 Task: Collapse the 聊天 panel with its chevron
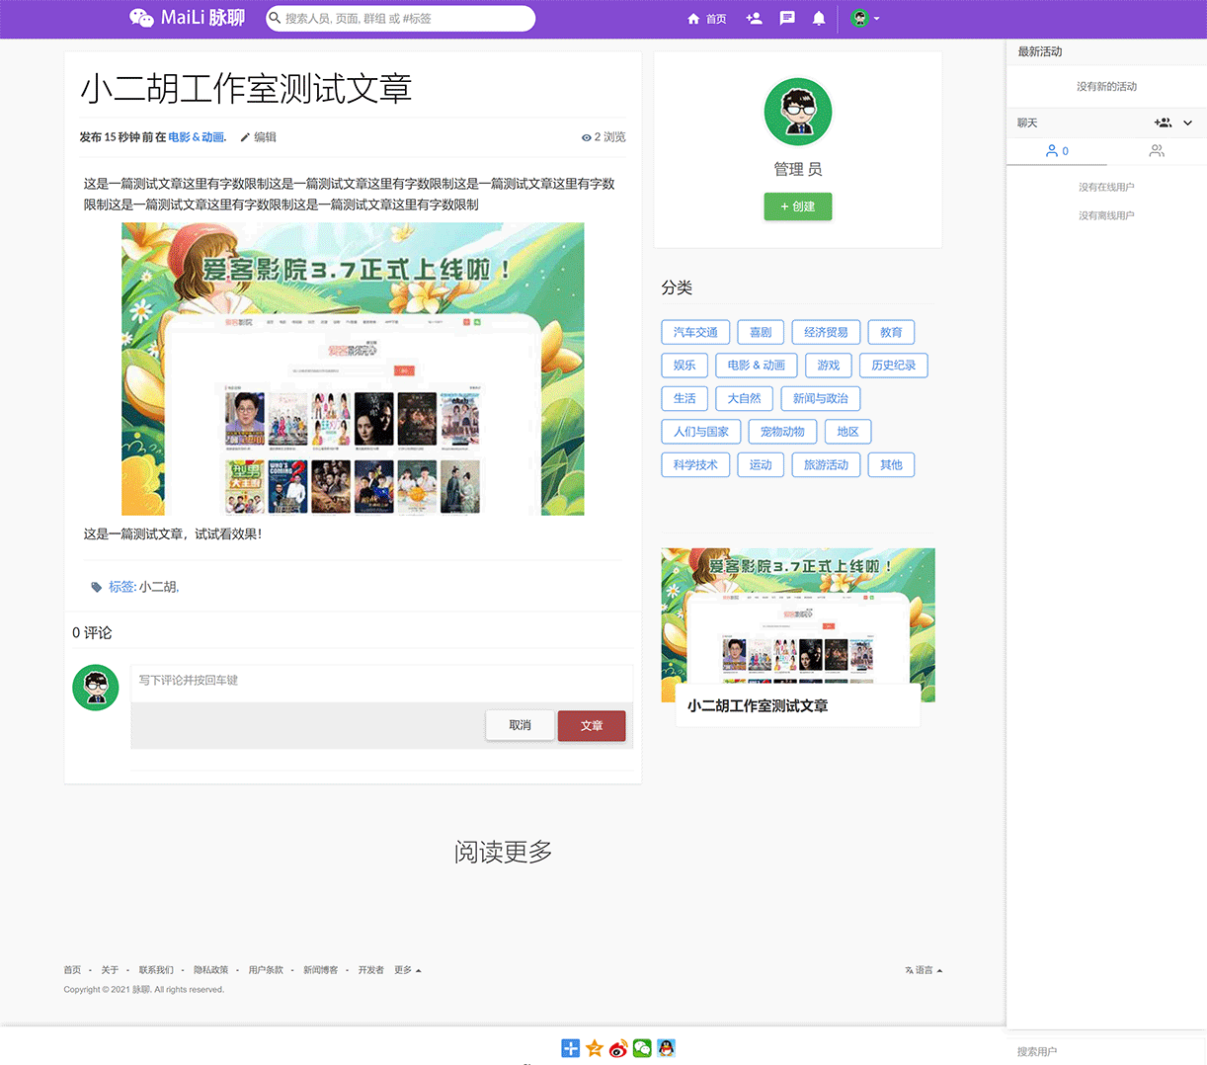(x=1188, y=123)
